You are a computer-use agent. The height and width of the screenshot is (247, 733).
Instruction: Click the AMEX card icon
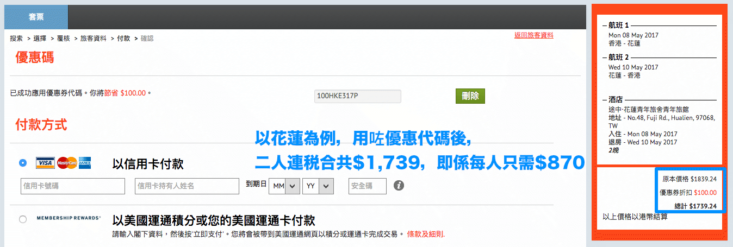(85, 162)
